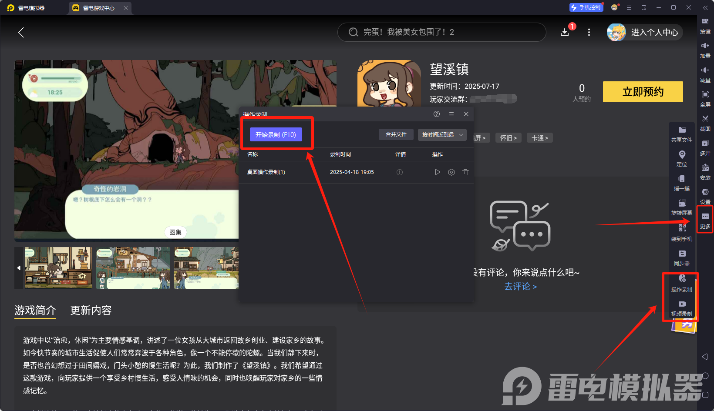Viewport: 714px width, 411px height.
Task: Select the 桌面操作录制(1) recording name
Action: (266, 172)
